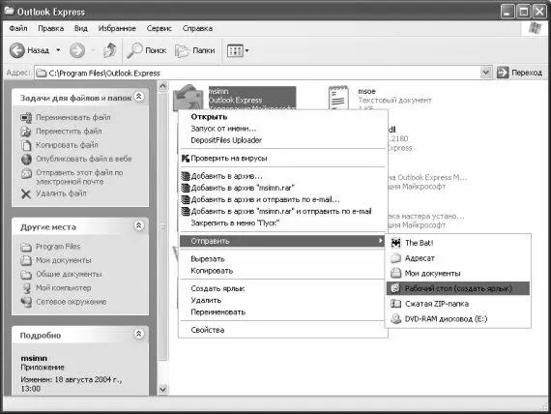The image size is (551, 414).
Task: Expand the address bar dropdown
Action: [x=485, y=73]
